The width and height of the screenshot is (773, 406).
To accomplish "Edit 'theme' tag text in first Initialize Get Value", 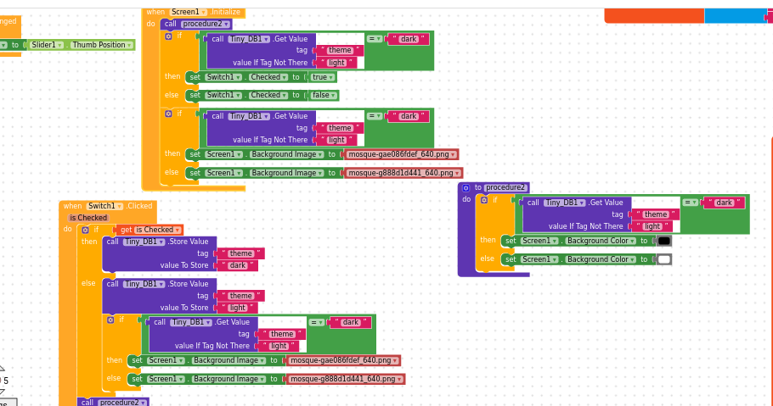I will pyautogui.click(x=340, y=50).
